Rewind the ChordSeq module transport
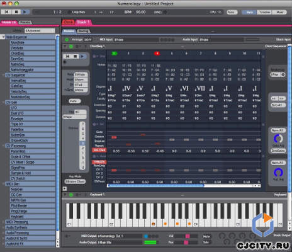292x252 pixels. (x=67, y=56)
